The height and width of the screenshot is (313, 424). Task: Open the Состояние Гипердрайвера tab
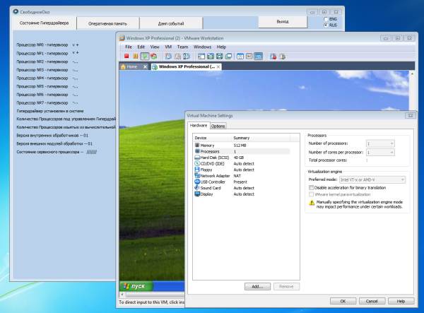(44, 23)
